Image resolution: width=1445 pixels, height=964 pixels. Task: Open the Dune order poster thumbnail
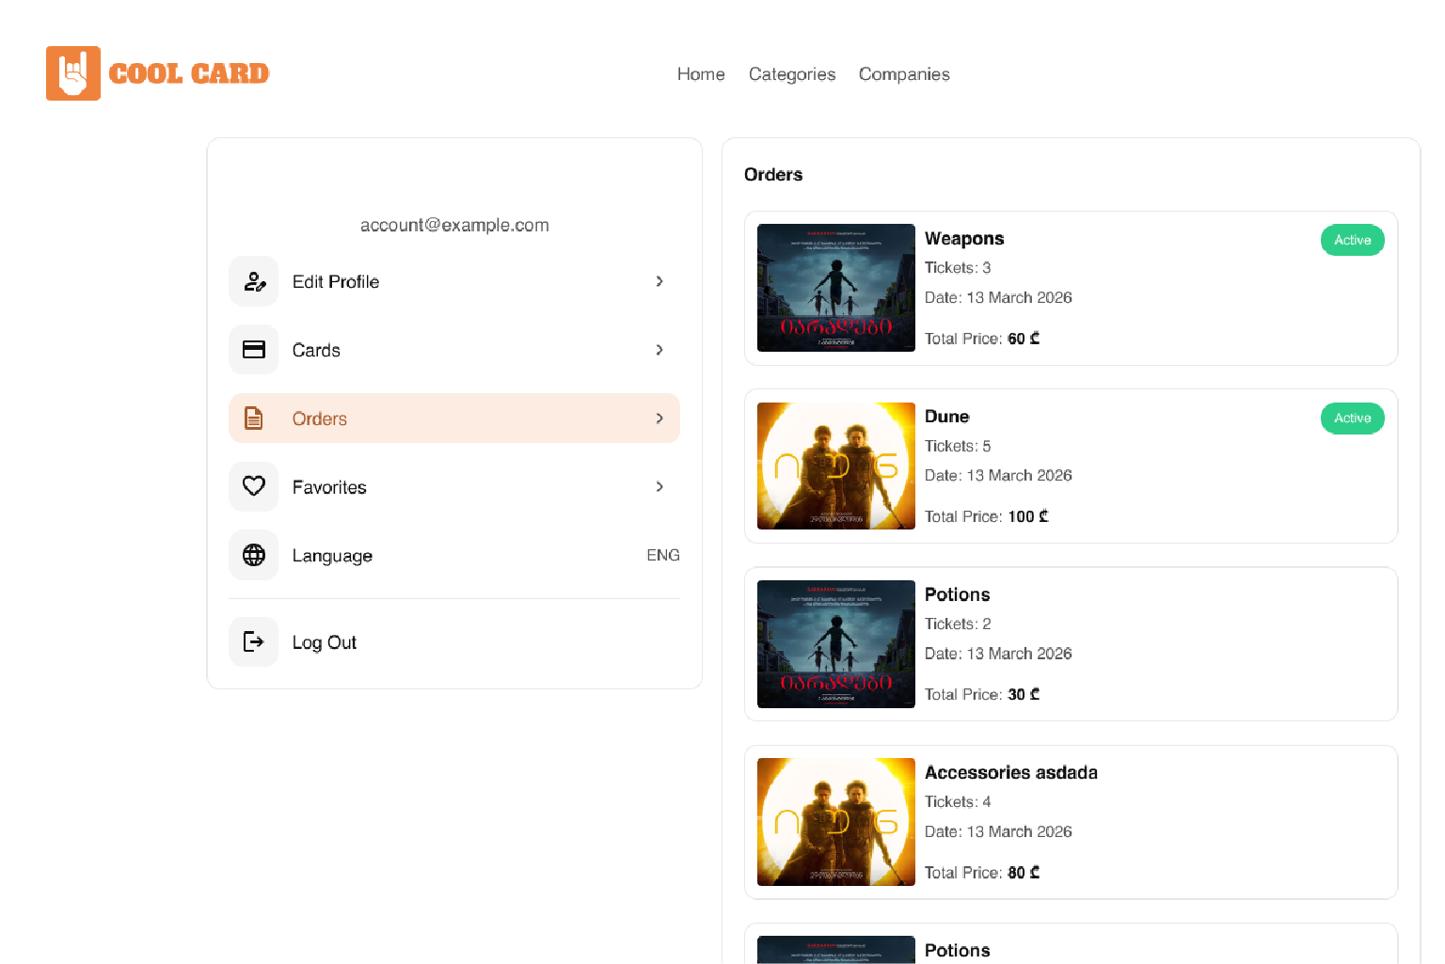pos(836,466)
